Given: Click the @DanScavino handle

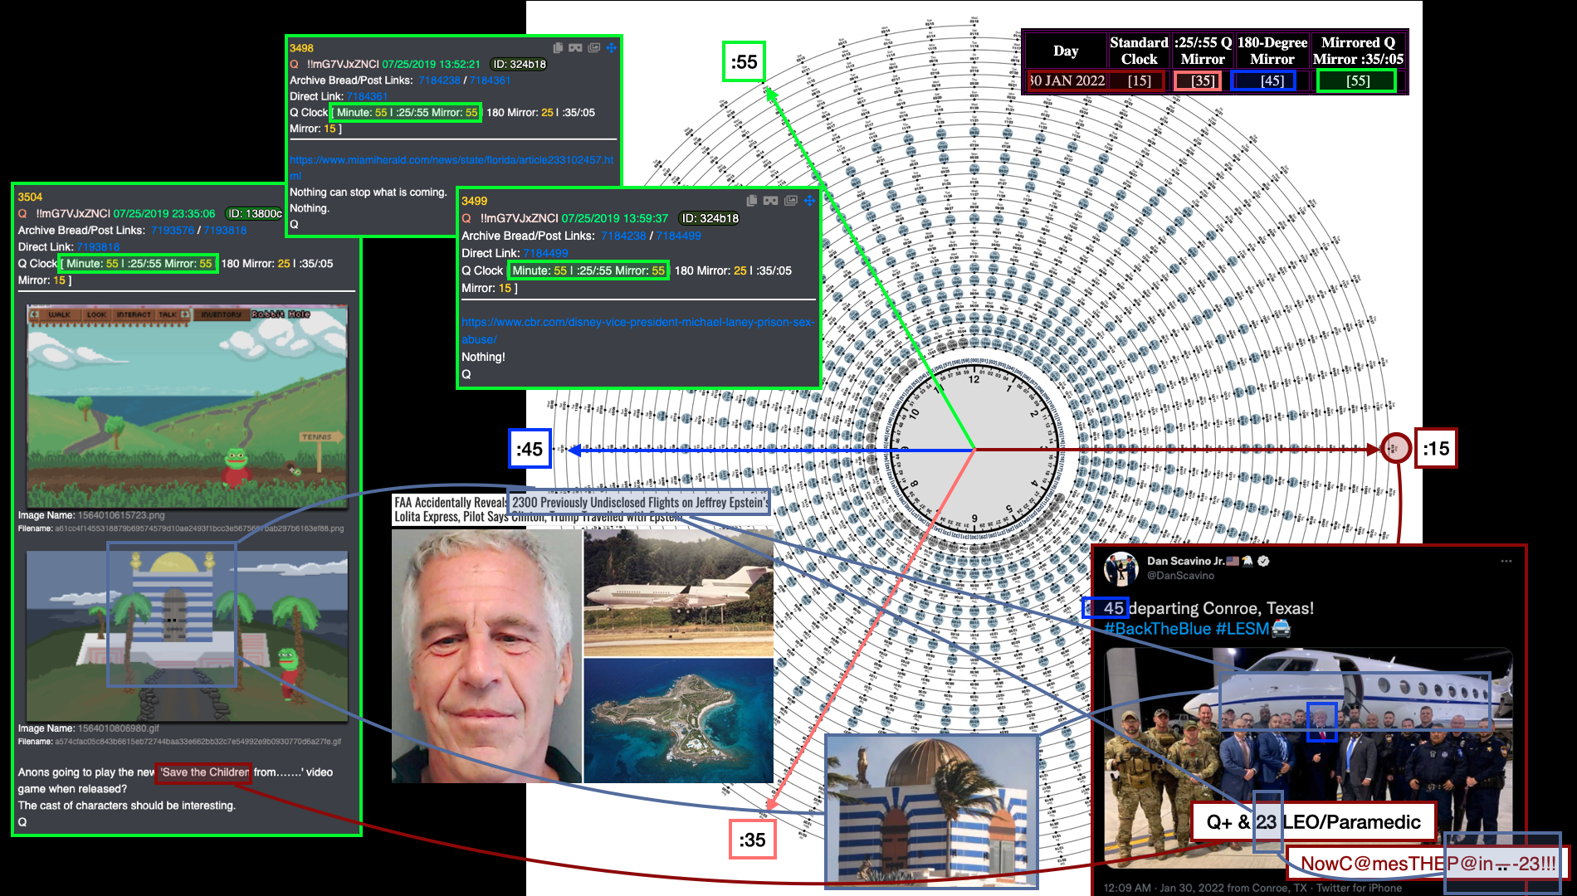Looking at the screenshot, I should point(1180,576).
